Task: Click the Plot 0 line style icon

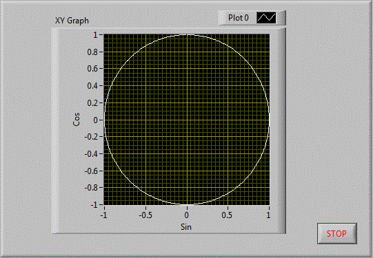Action: pos(266,18)
